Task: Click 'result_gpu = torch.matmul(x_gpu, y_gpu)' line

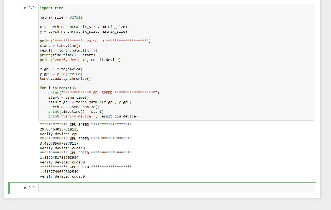Action: pos(90,102)
